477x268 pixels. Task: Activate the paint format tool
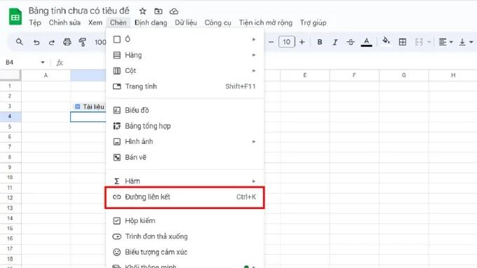point(83,42)
